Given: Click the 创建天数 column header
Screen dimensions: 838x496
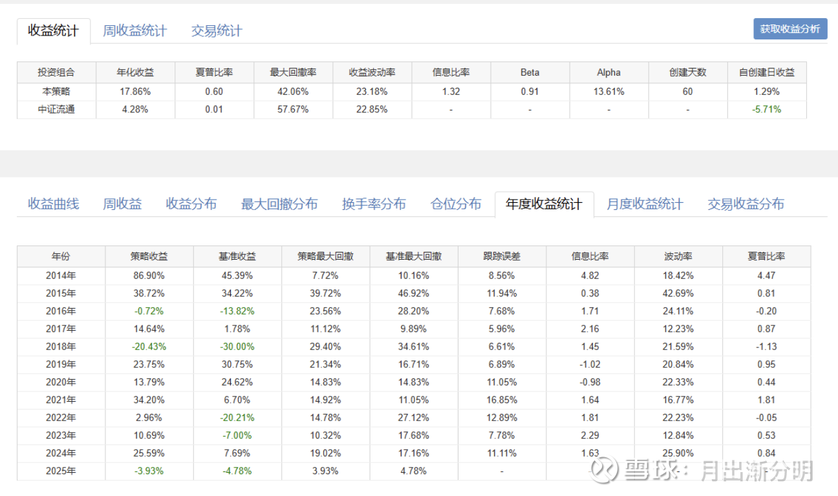Looking at the screenshot, I should [x=687, y=72].
